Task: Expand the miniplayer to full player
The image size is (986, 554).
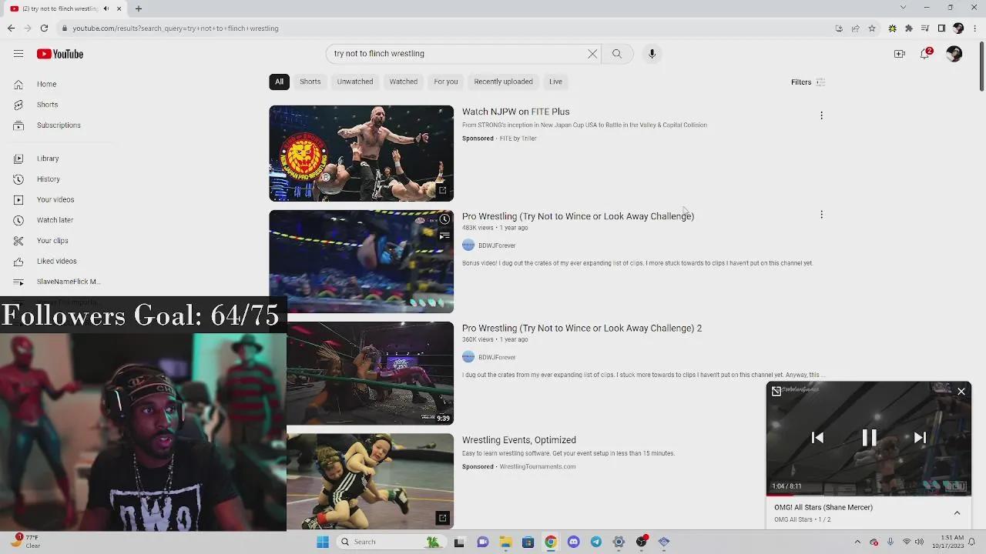Action: coord(776,392)
